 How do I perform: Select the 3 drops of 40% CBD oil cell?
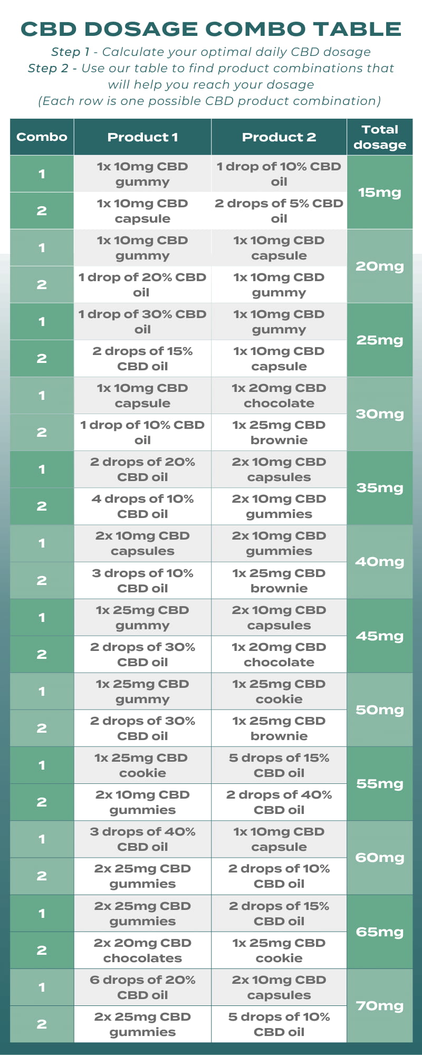(142, 839)
